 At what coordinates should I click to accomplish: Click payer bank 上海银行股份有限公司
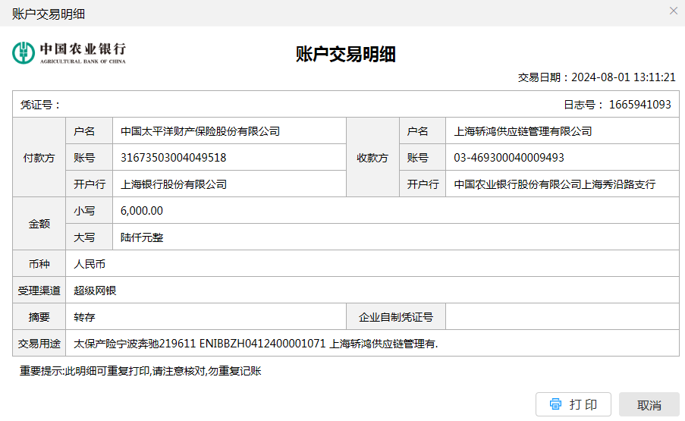pyautogui.click(x=174, y=184)
